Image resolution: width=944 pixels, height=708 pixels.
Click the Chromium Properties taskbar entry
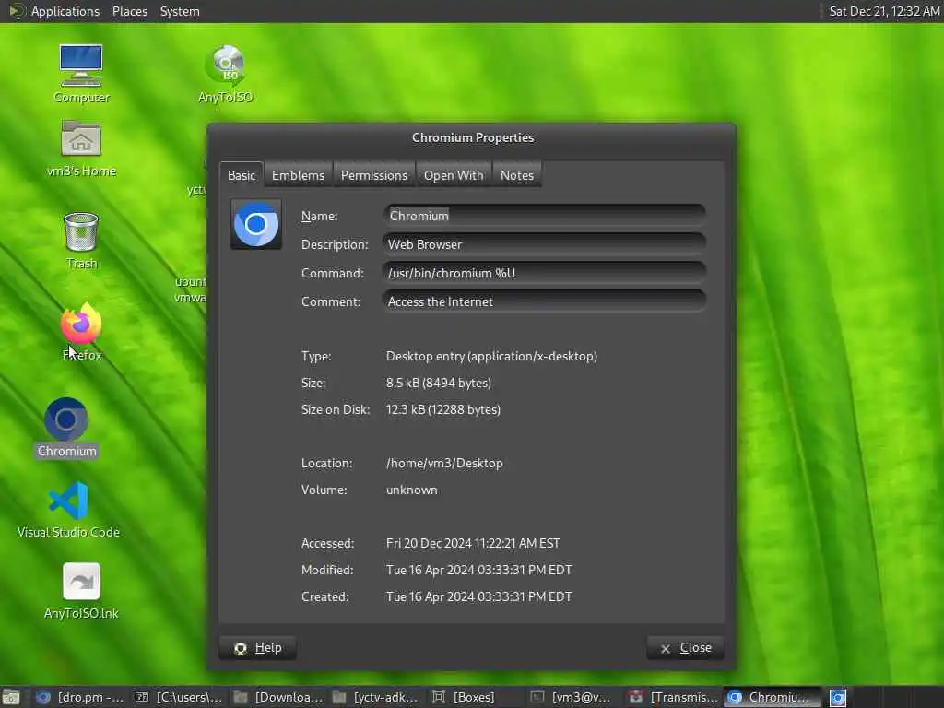[772, 697]
